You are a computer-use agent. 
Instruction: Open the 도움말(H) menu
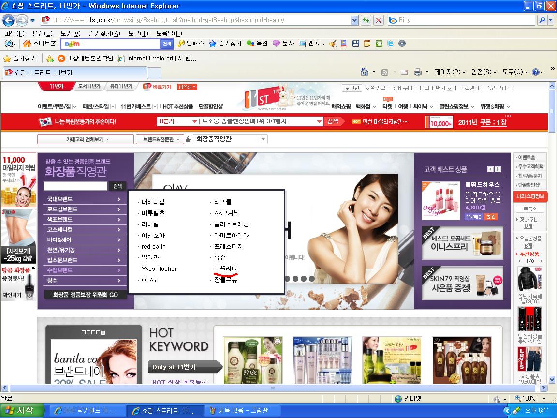[x=169, y=33]
